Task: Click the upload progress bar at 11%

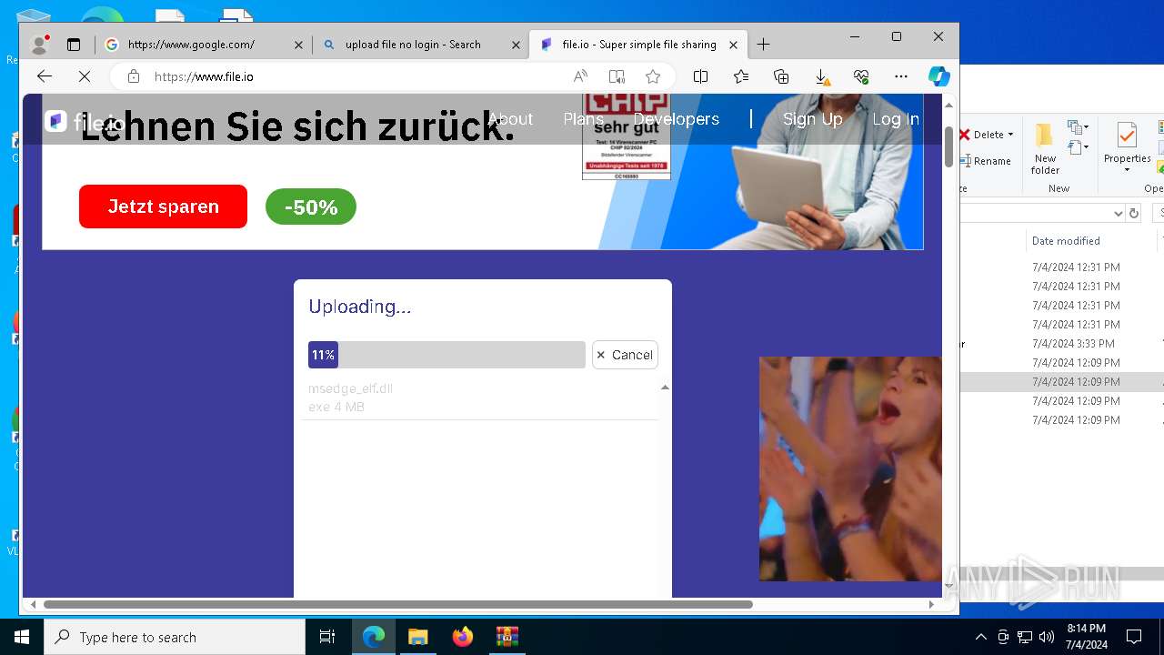Action: tap(447, 355)
